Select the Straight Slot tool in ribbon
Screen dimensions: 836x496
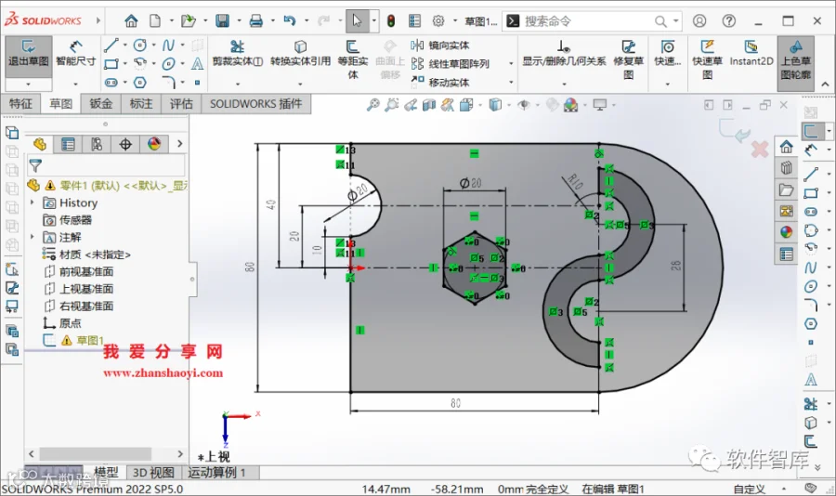(111, 82)
